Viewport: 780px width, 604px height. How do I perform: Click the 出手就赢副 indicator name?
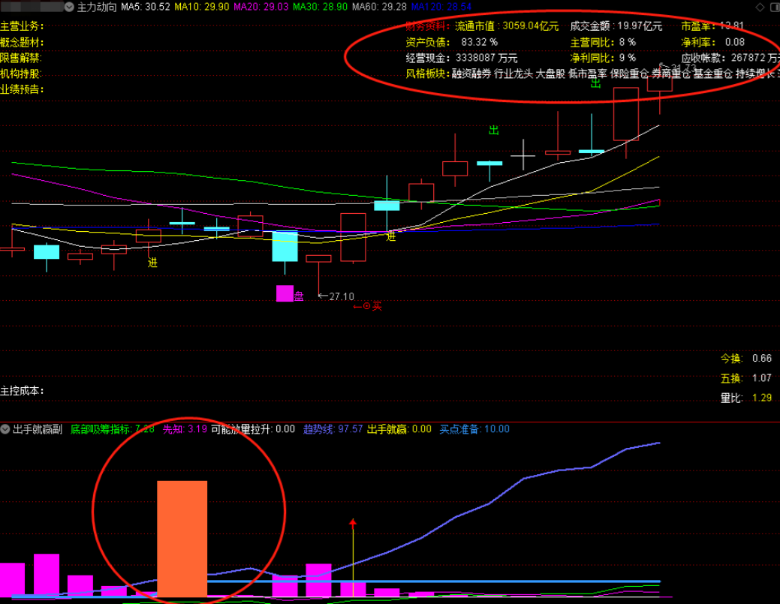pos(38,429)
